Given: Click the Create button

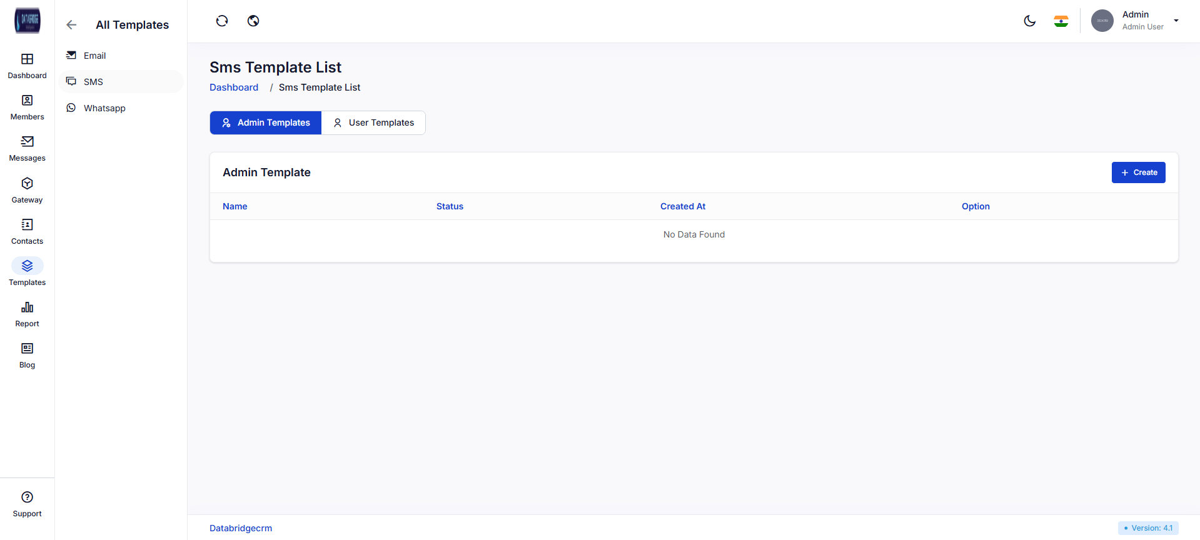Looking at the screenshot, I should (1138, 172).
